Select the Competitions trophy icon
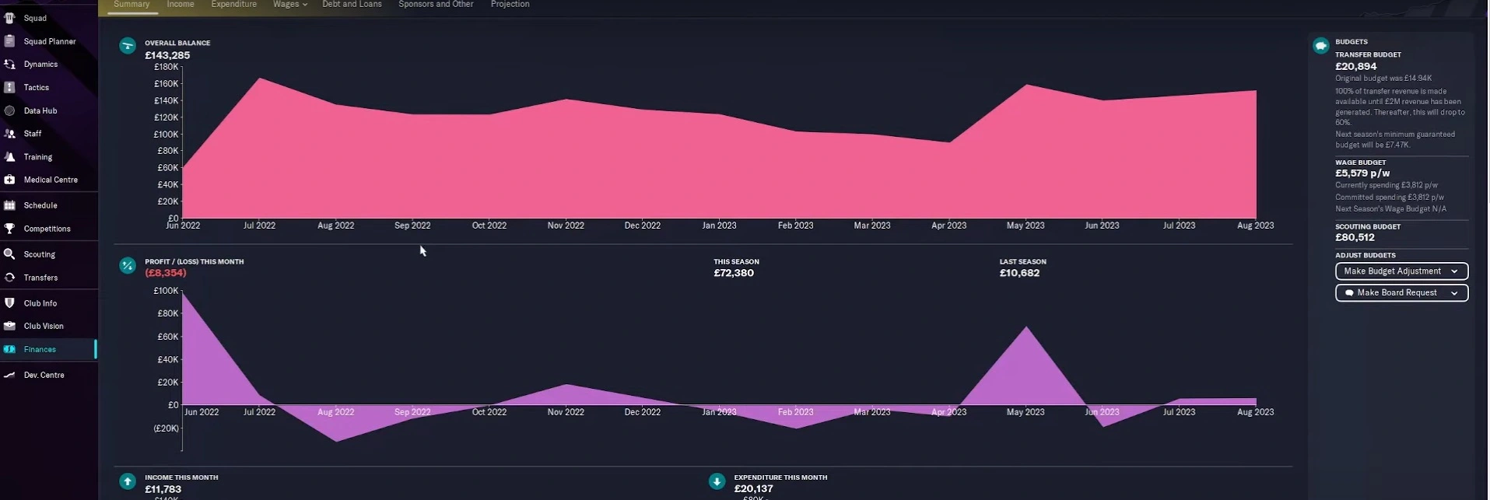The image size is (1490, 500). tap(9, 229)
